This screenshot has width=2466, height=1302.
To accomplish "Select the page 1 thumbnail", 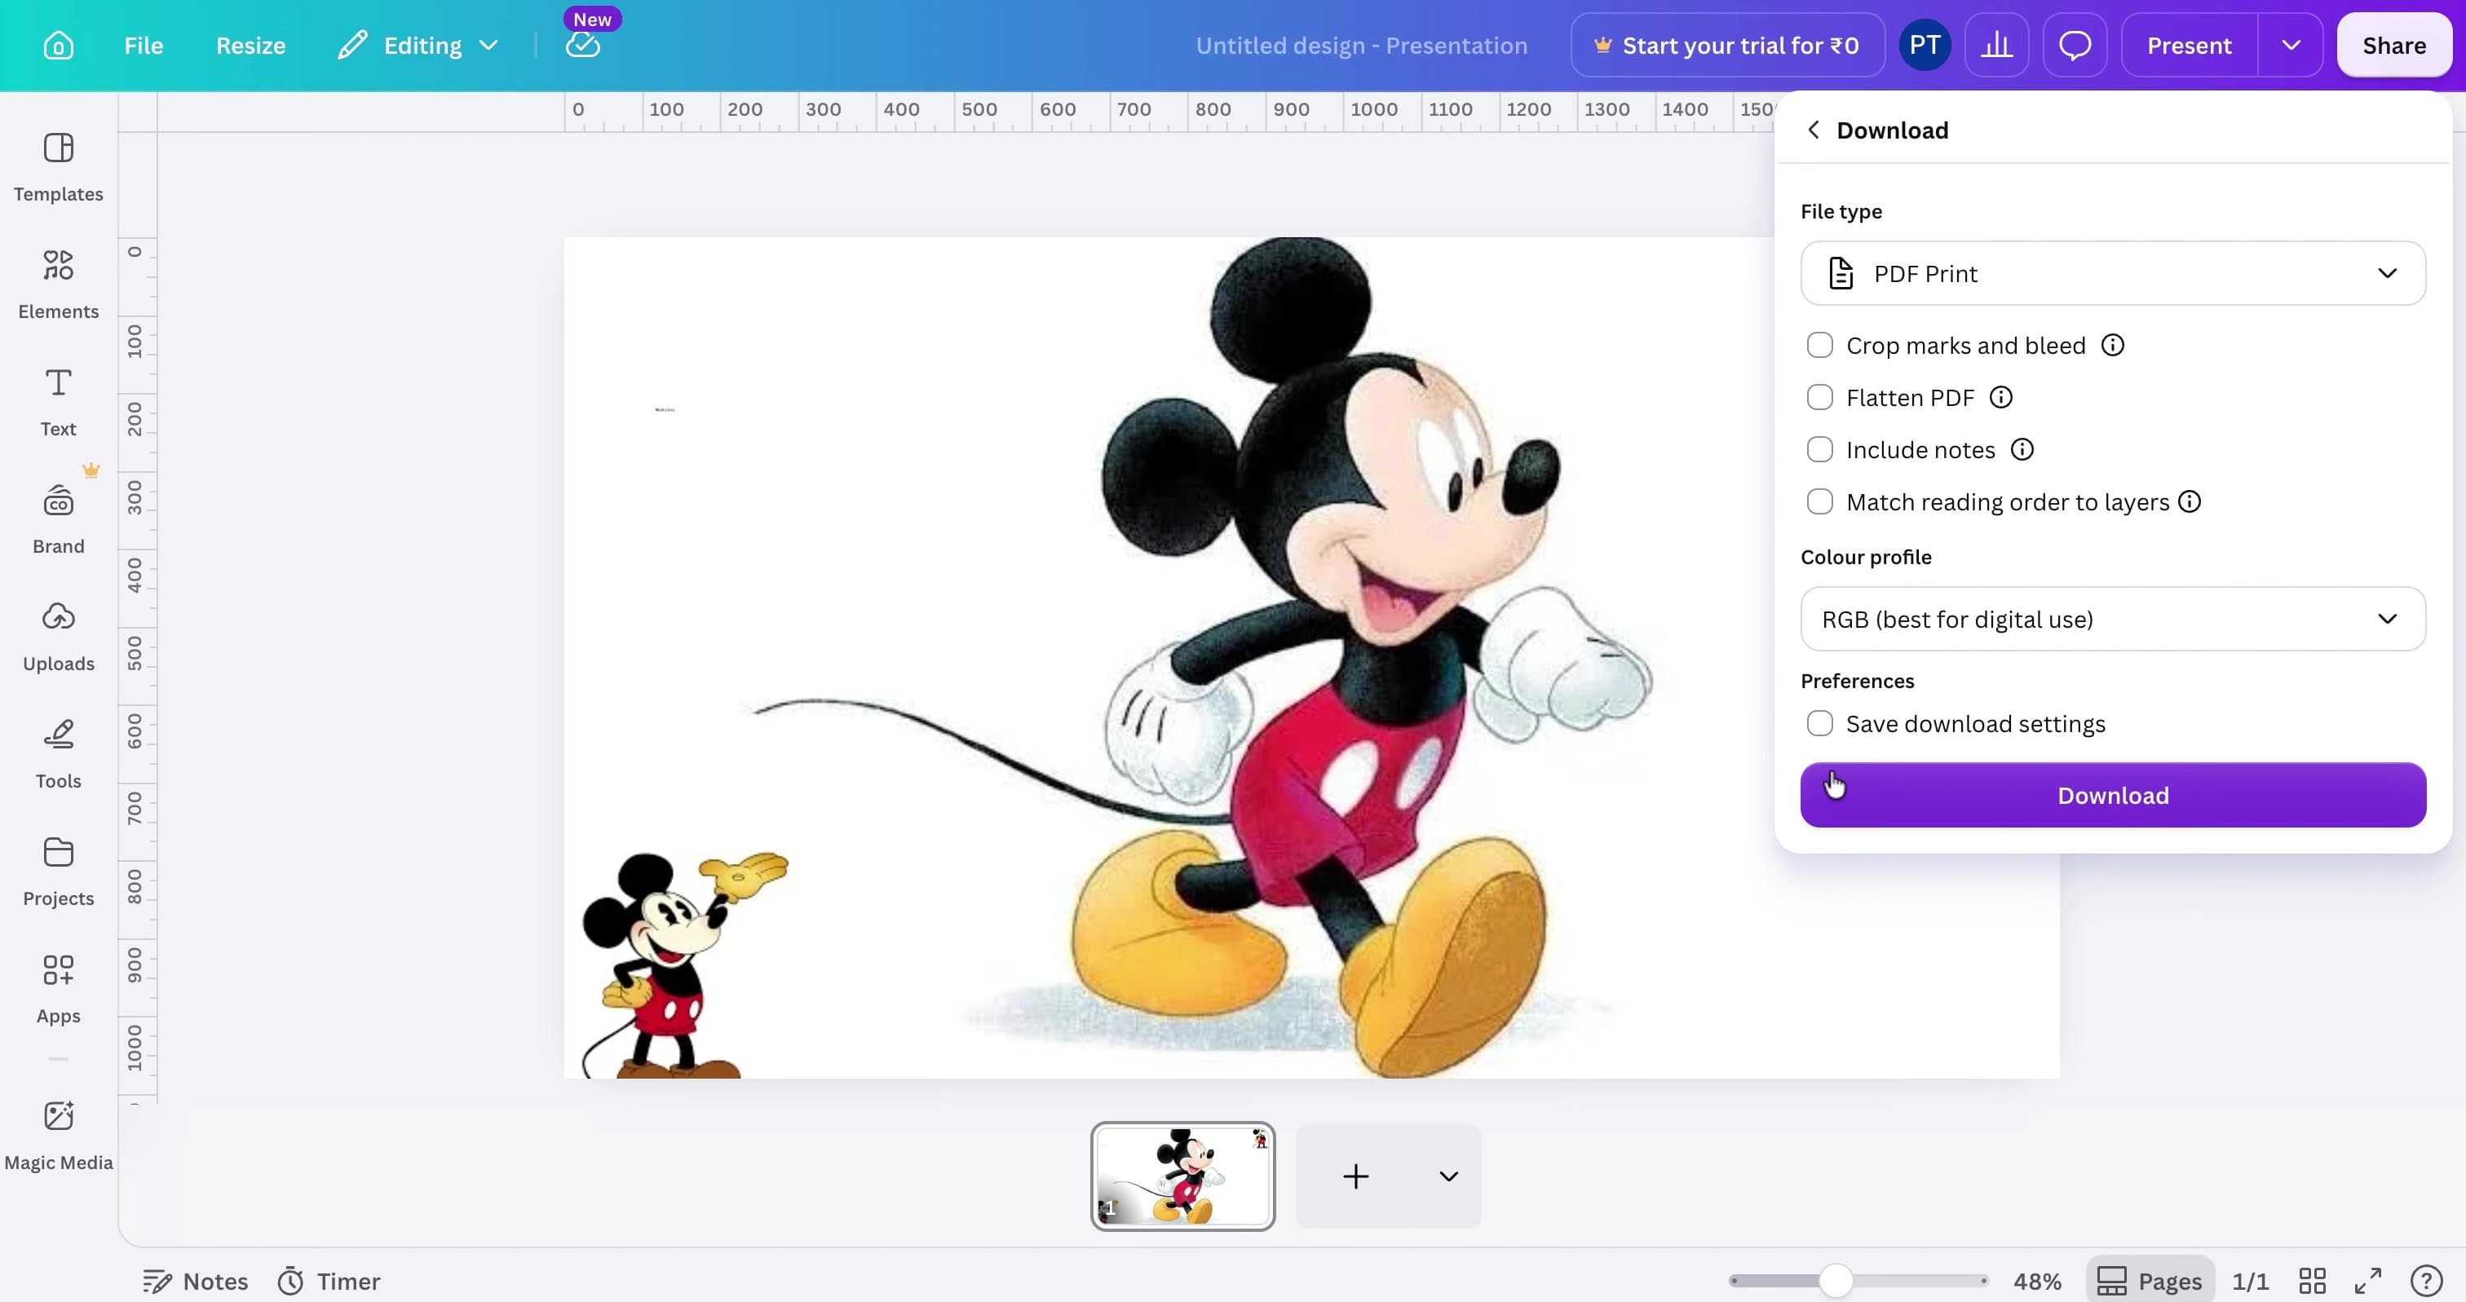I will click(x=1182, y=1176).
